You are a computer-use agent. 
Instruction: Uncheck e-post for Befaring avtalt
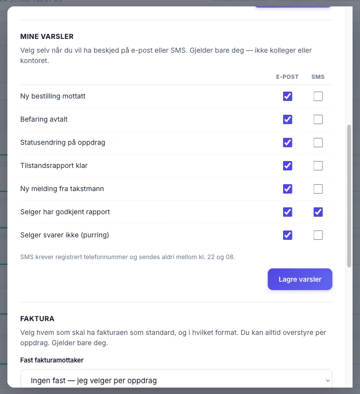click(x=288, y=119)
